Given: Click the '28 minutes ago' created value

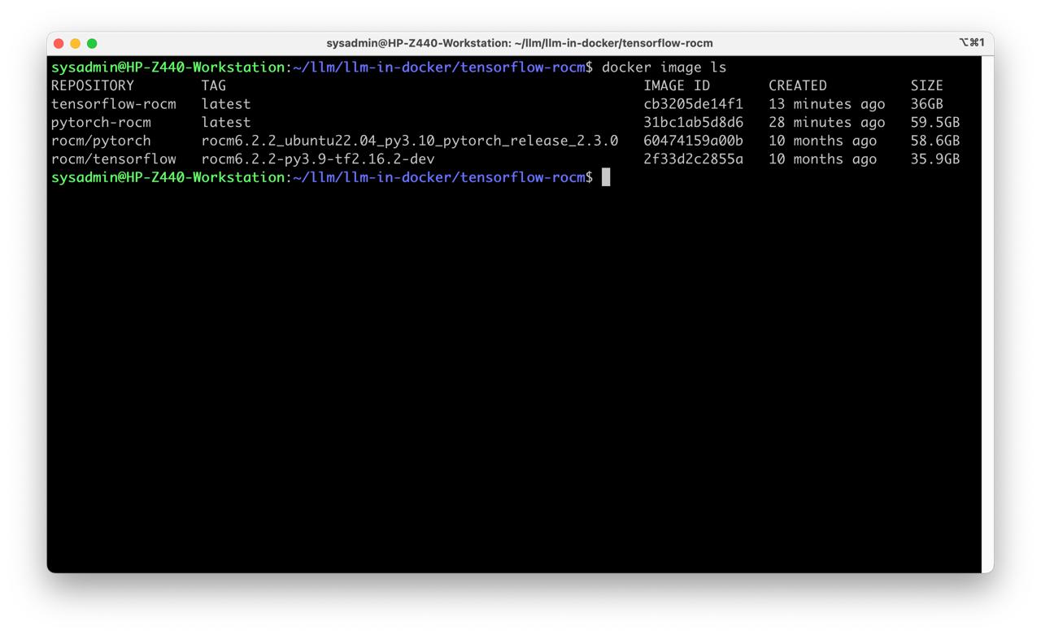Looking at the screenshot, I should point(827,122).
